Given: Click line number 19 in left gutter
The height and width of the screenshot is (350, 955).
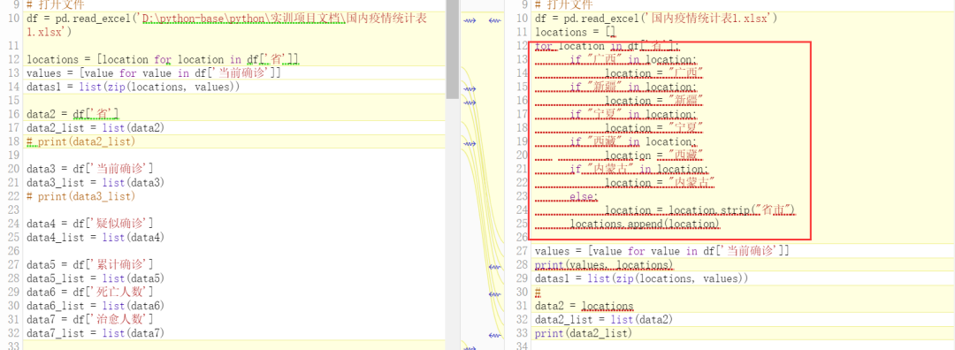Looking at the screenshot, I should tap(13, 156).
